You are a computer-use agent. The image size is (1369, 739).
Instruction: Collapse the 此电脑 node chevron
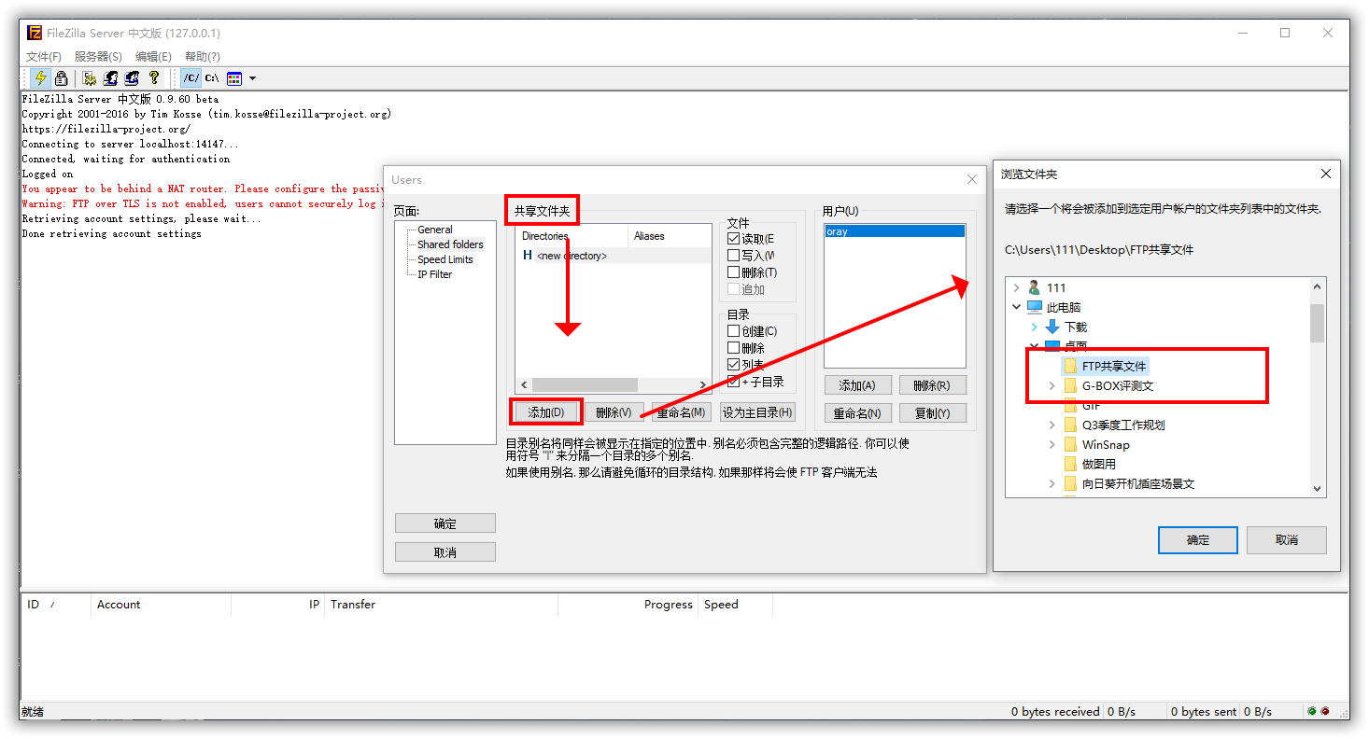pyautogui.click(x=1017, y=307)
